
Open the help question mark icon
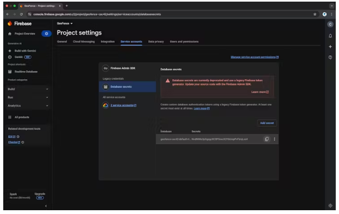click(x=330, y=57)
